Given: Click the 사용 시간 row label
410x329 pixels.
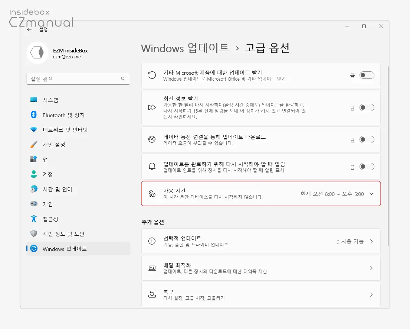Looking at the screenshot, I should [x=174, y=191].
